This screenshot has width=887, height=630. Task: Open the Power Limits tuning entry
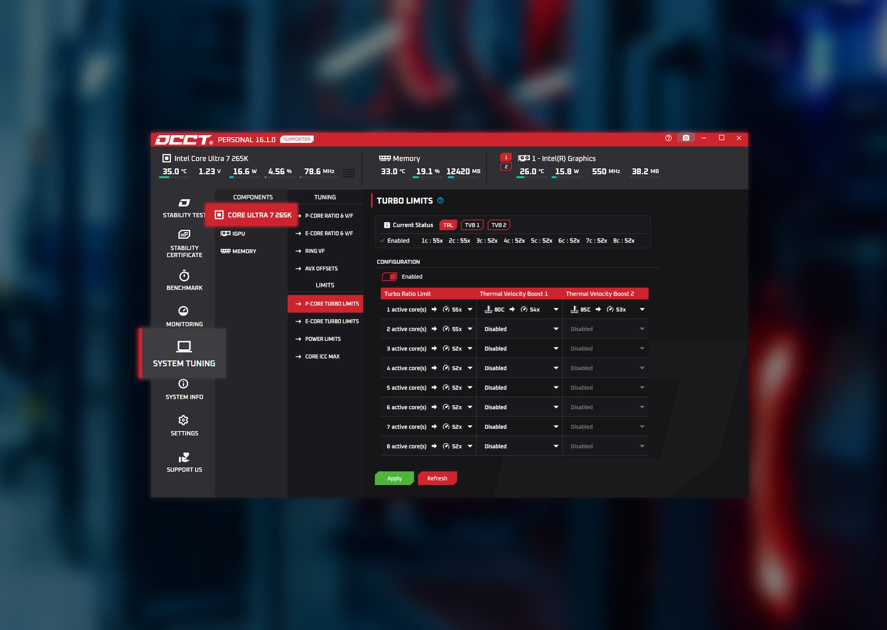[323, 339]
